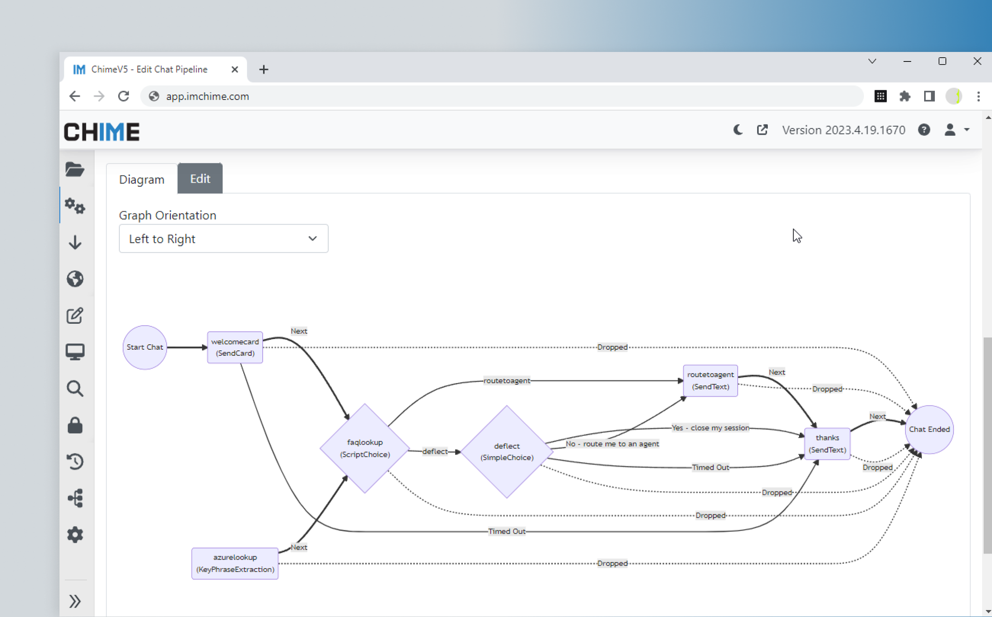Open the hierarchy tree sidebar icon
The image size is (992, 617).
[x=75, y=498]
